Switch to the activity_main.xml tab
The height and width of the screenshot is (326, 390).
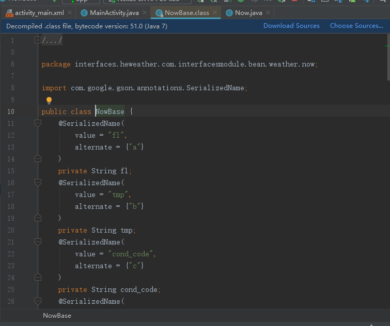pyautogui.click(x=39, y=13)
